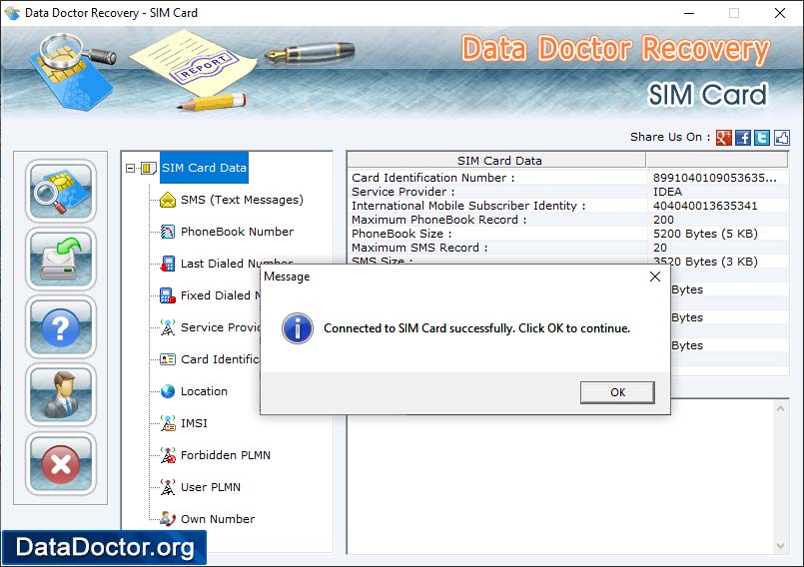Select SMS (Text Messages) tree item
The image size is (804, 567).
coord(241,200)
